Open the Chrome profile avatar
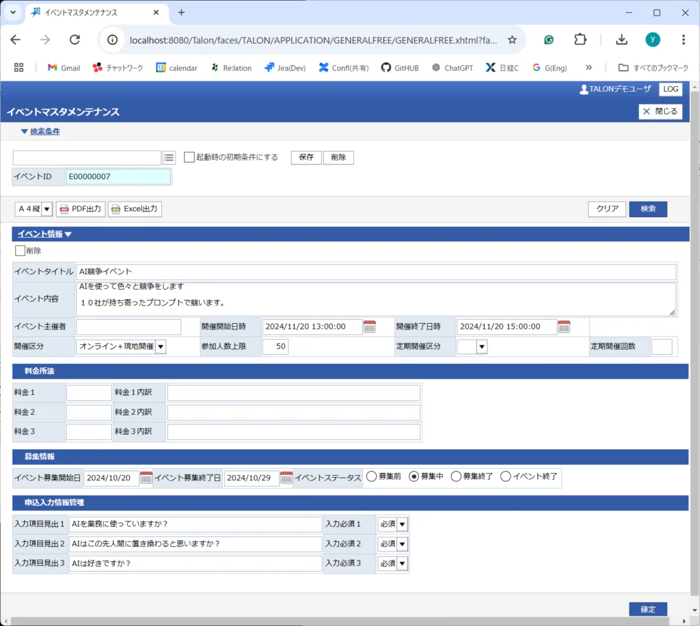700x626 pixels. 653,40
